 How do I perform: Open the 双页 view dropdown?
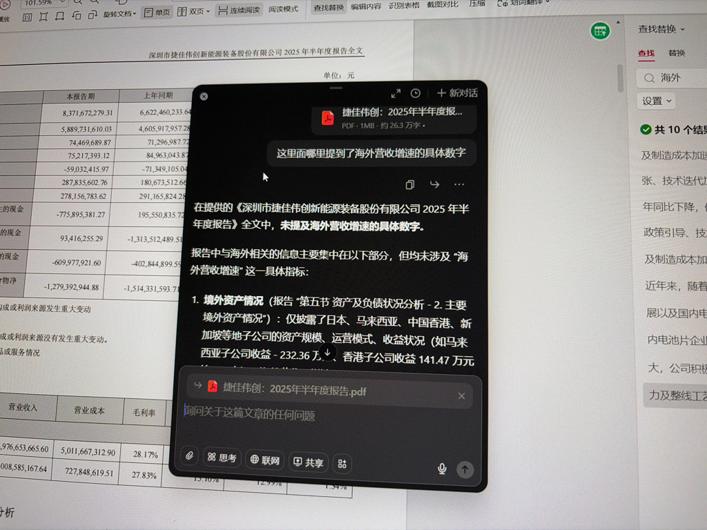193,11
